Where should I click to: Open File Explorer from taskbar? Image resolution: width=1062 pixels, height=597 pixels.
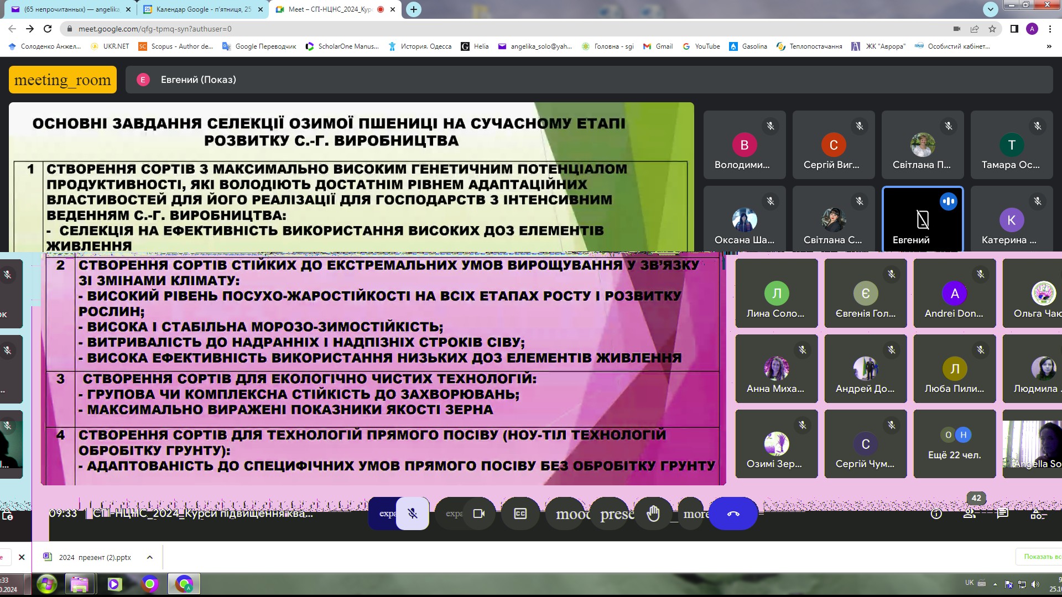point(80,584)
